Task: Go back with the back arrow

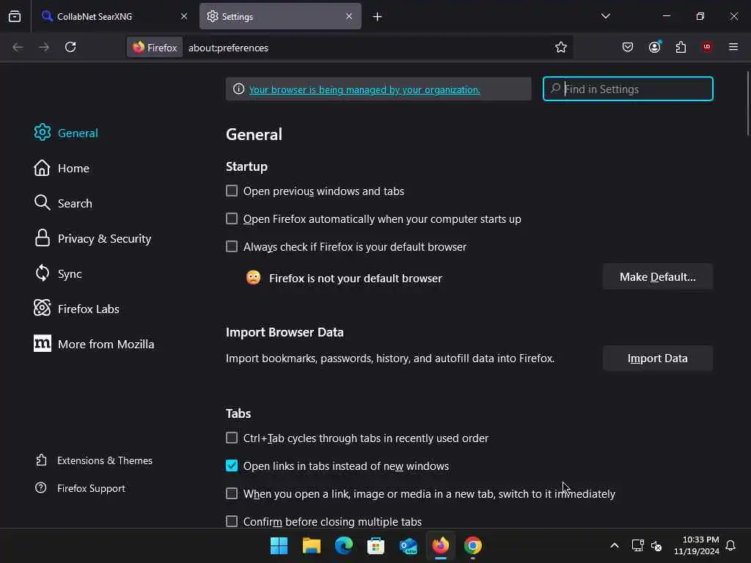Action: 18,47
